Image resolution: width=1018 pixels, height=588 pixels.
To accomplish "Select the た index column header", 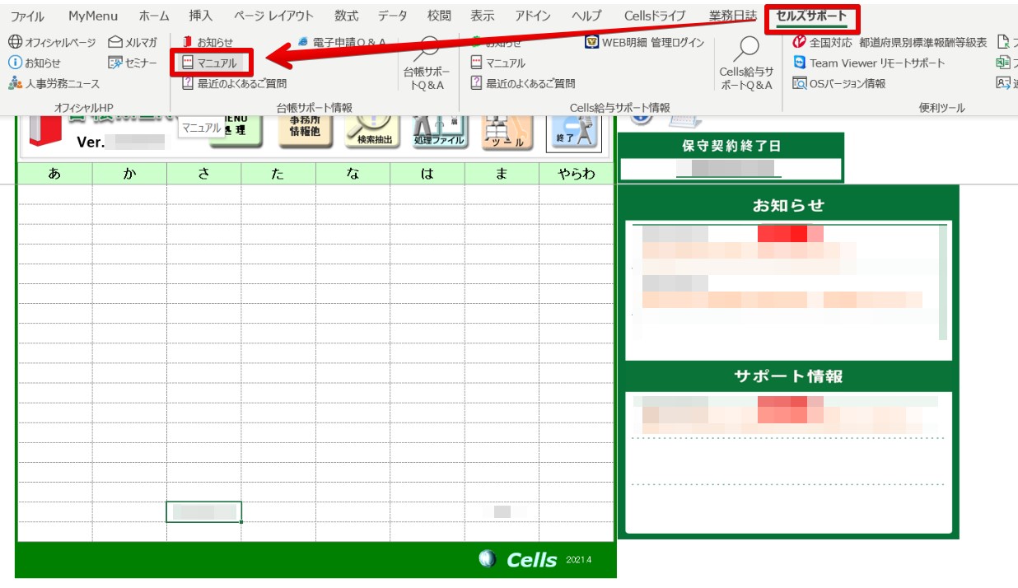I will [278, 173].
